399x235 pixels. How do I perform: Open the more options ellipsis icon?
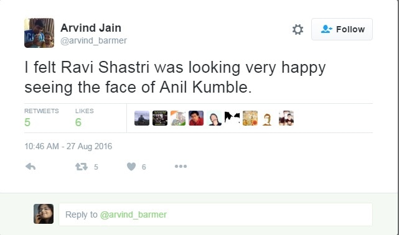pos(181,167)
